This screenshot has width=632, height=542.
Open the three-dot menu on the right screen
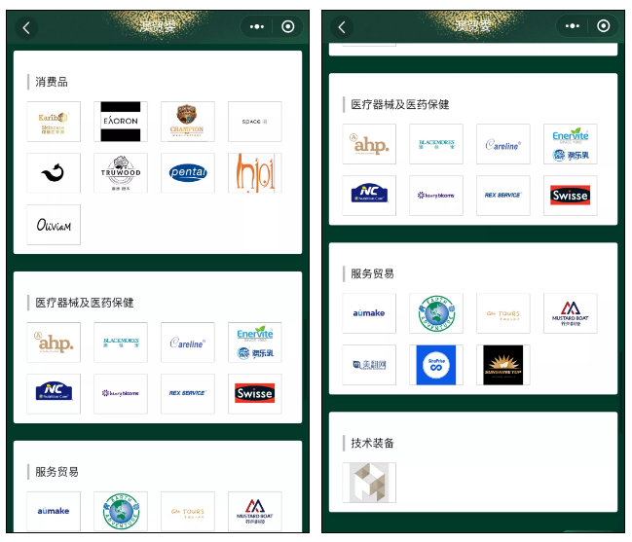(573, 26)
